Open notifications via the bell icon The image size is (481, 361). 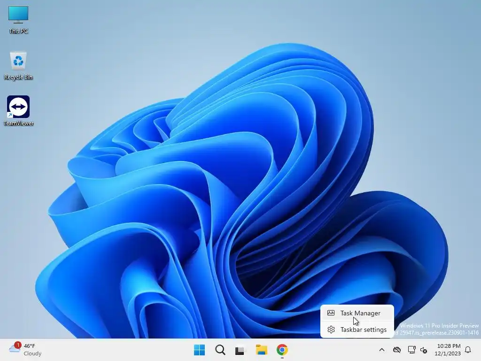468,350
